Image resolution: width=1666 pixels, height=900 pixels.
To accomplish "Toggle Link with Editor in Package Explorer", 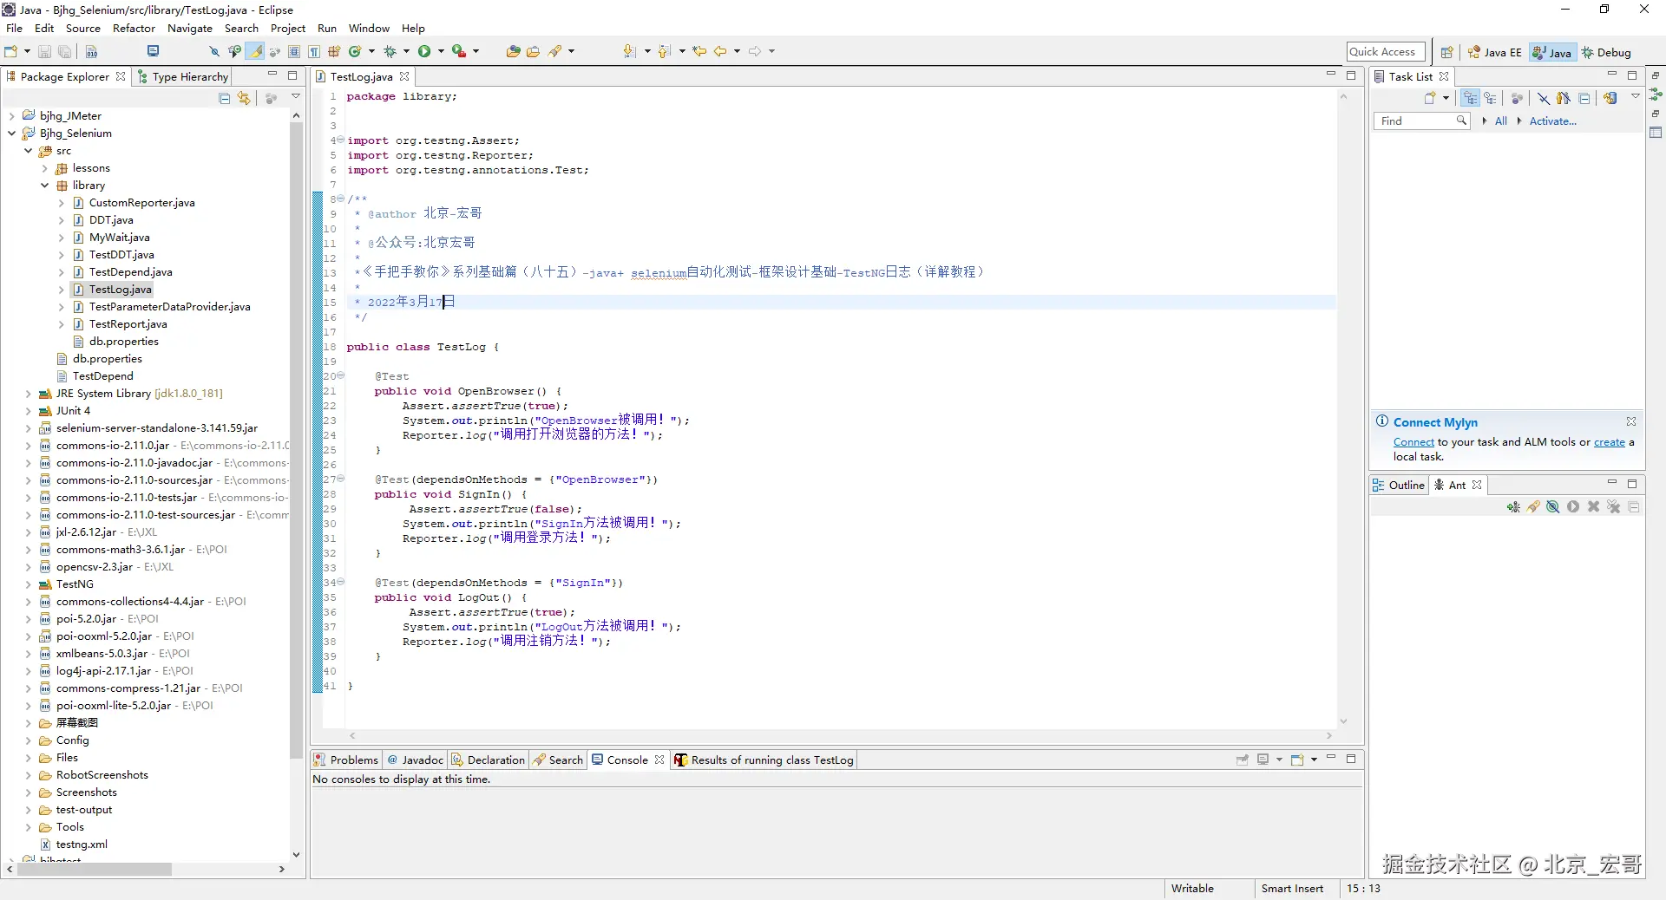I will [244, 98].
